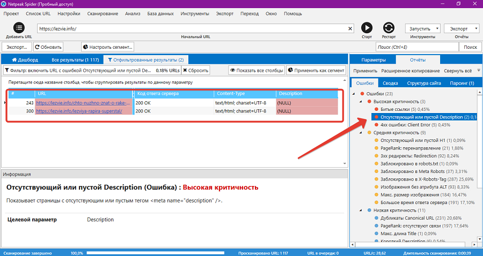483x256 pixels.
Task: Click the Обновить button
Action: (x=48, y=47)
